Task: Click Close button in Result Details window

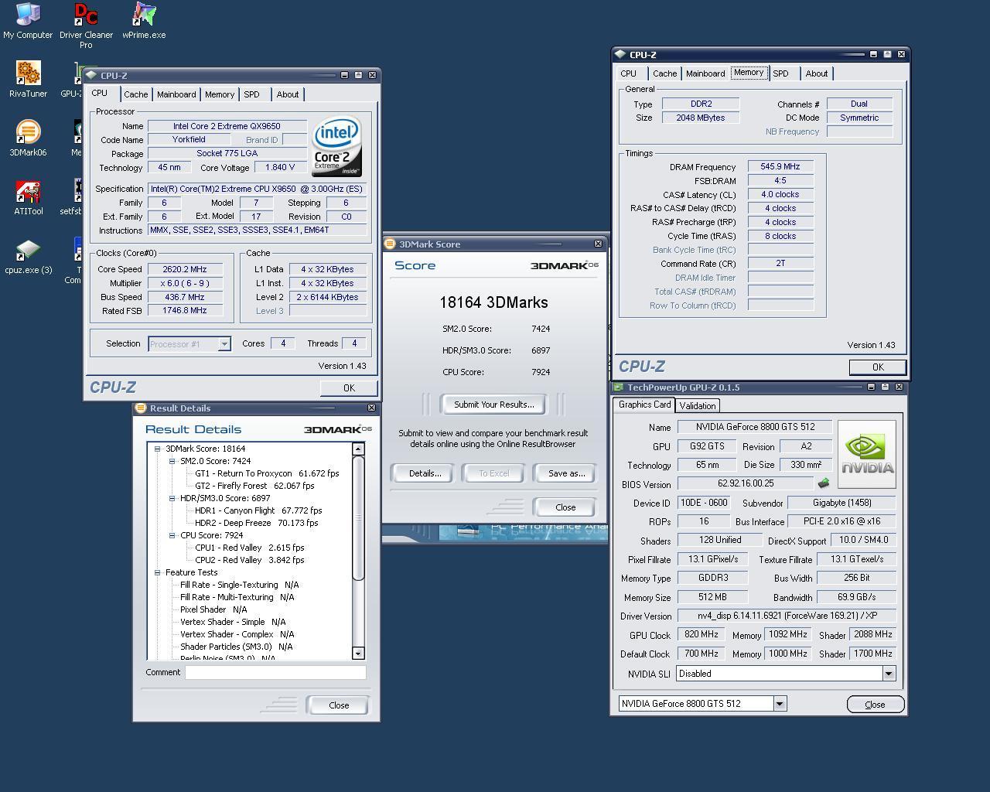Action: [339, 705]
